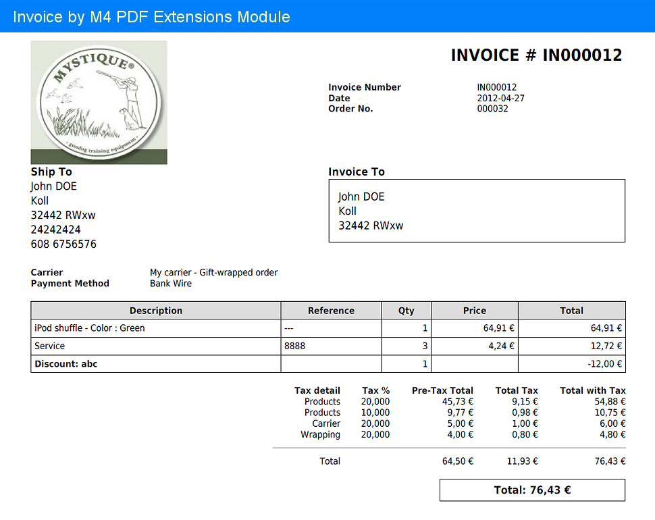Click the 'Ship To' heading

tap(51, 172)
